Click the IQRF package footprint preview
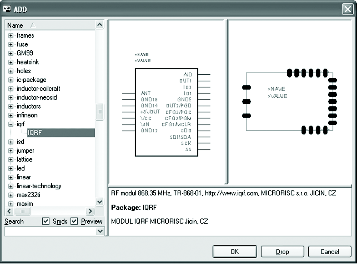The image size is (357, 264). tap(289, 102)
